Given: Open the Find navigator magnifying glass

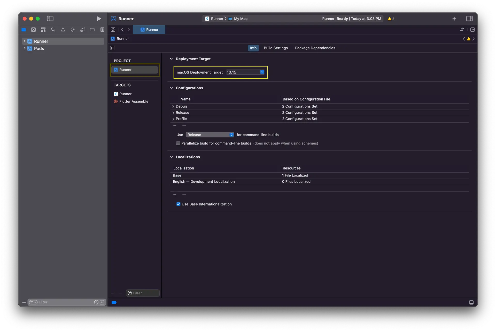Looking at the screenshot, I should pos(53,30).
